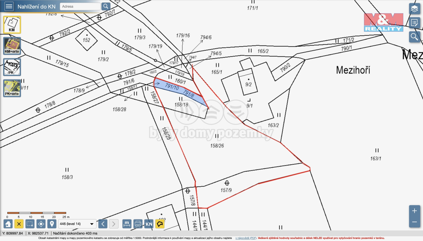This screenshot has width=423, height=241.
Task: Go back to previous map view
Action: point(103,224)
